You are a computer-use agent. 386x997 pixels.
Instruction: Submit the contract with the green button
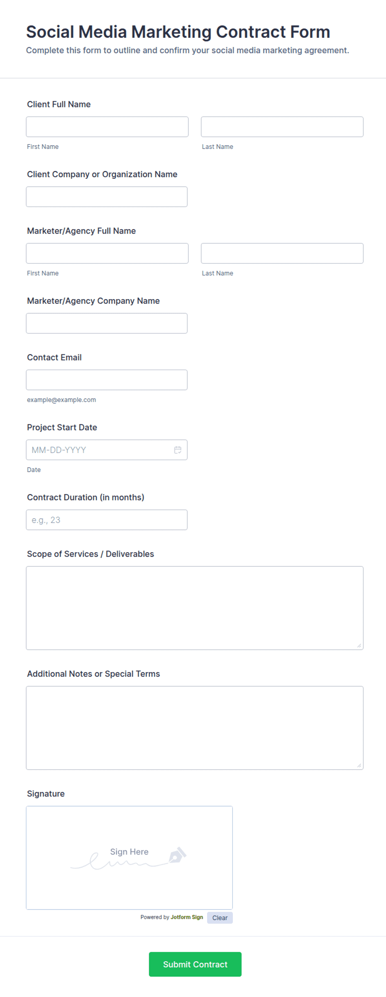[195, 964]
